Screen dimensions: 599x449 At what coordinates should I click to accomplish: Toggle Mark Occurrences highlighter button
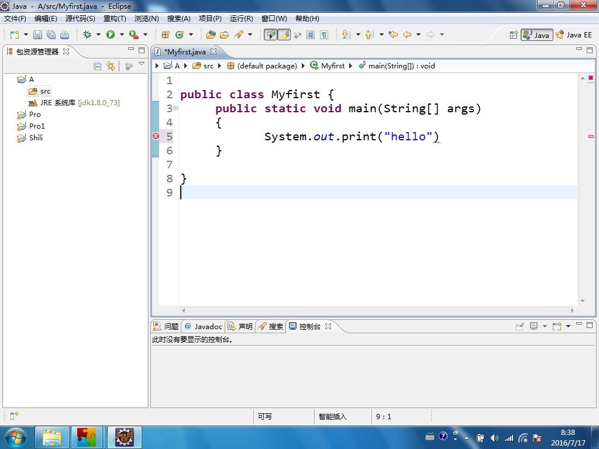click(x=284, y=34)
